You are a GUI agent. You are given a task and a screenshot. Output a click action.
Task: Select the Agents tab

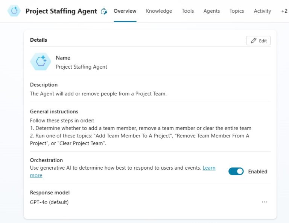click(211, 11)
